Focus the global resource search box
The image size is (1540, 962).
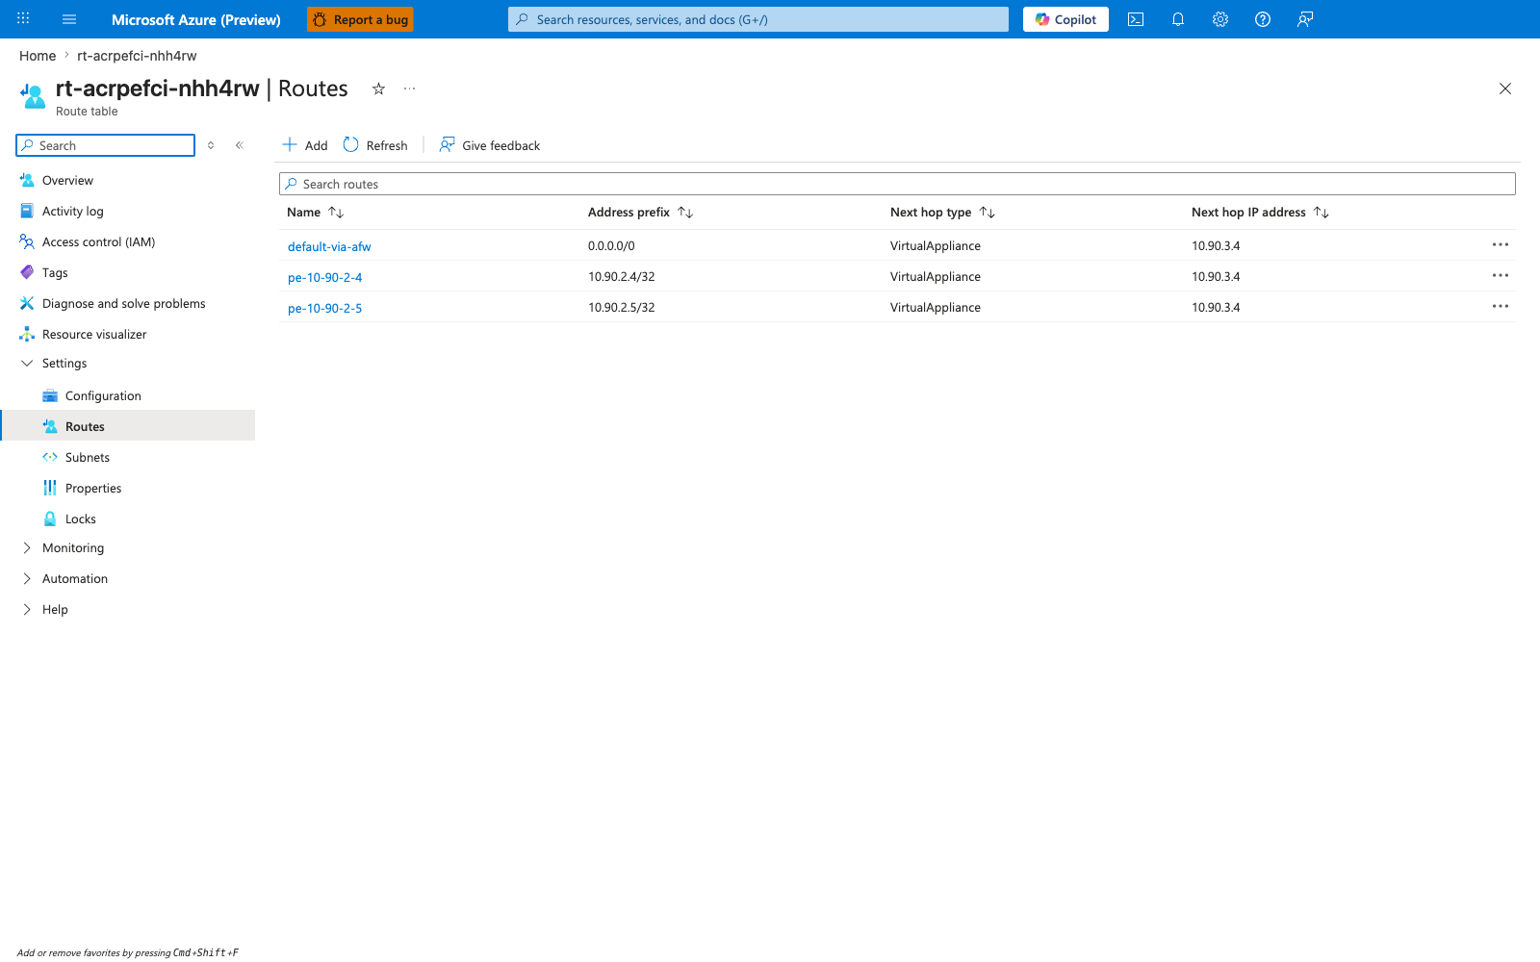pos(758,19)
